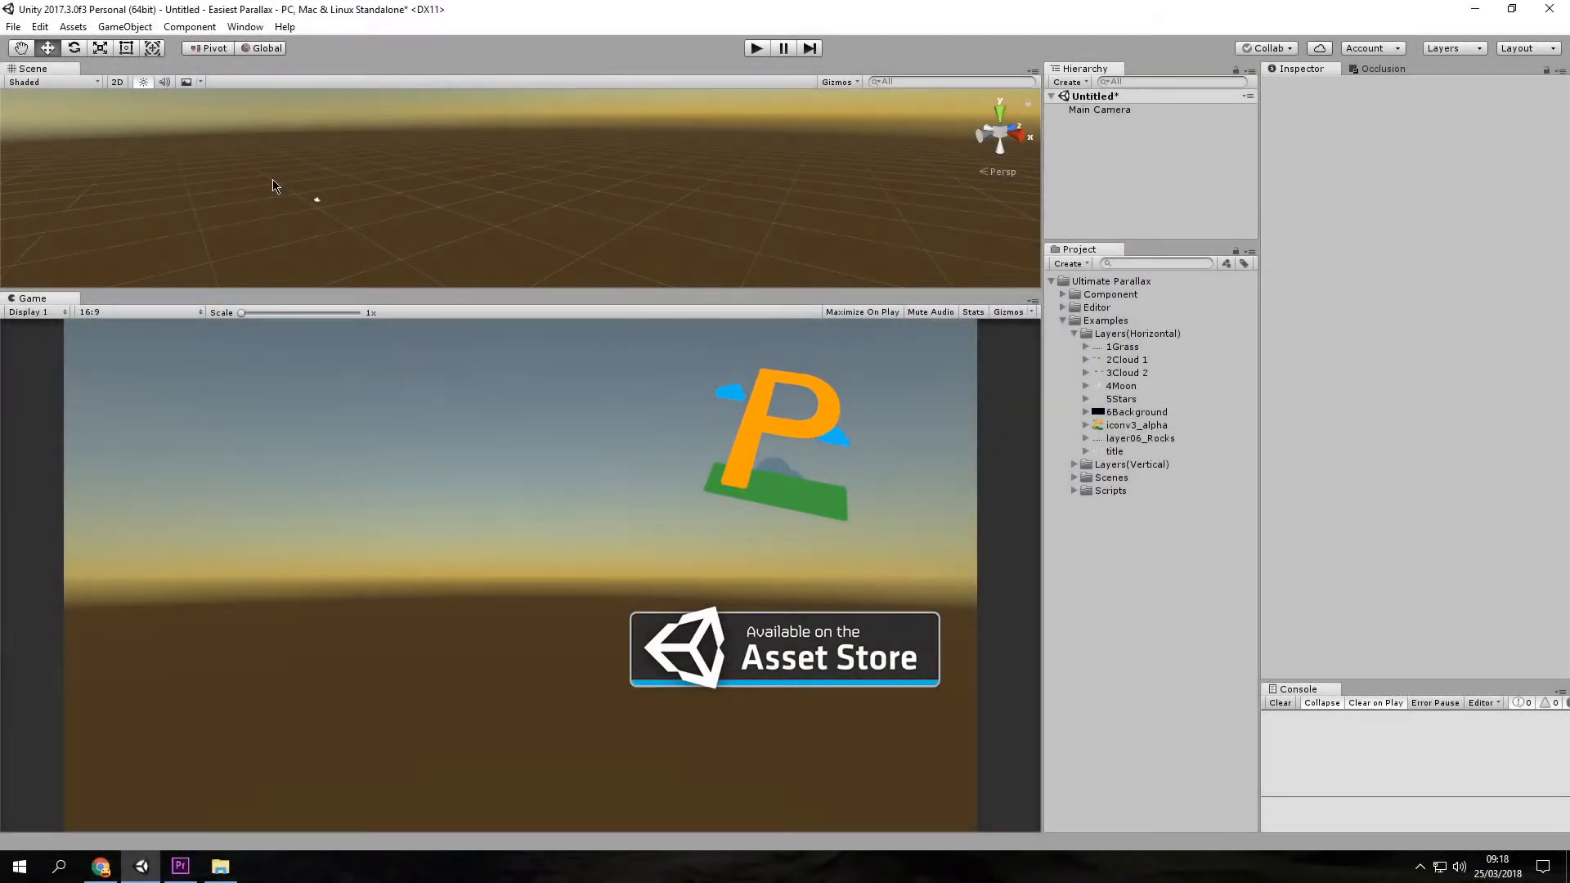Open File Explorer from the taskbar

pos(221,867)
